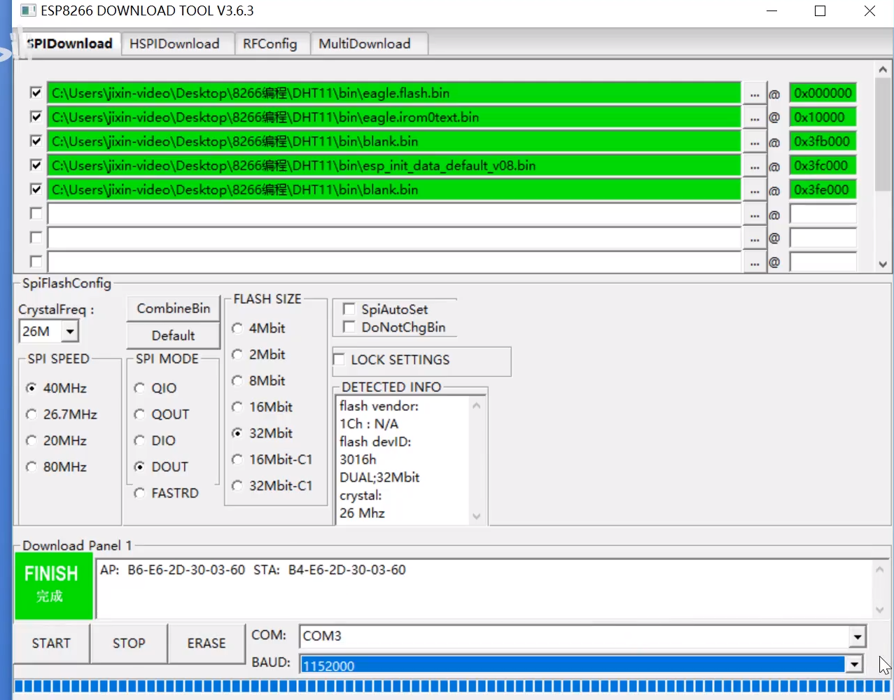Click the CombineBin button
The width and height of the screenshot is (894, 700).
coord(174,309)
